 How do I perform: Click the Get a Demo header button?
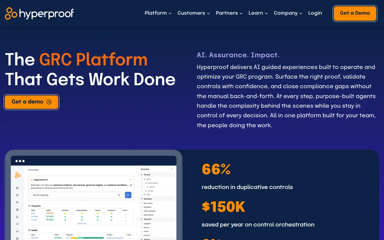pos(355,13)
